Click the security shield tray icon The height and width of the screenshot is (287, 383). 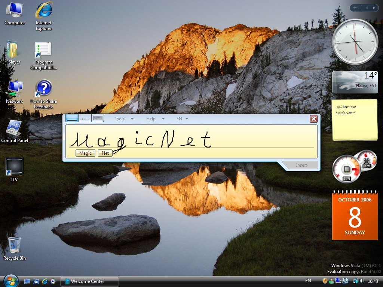tap(325, 281)
